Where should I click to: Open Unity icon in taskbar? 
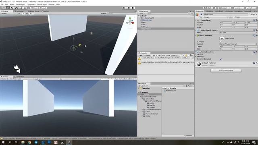tap(69, 142)
